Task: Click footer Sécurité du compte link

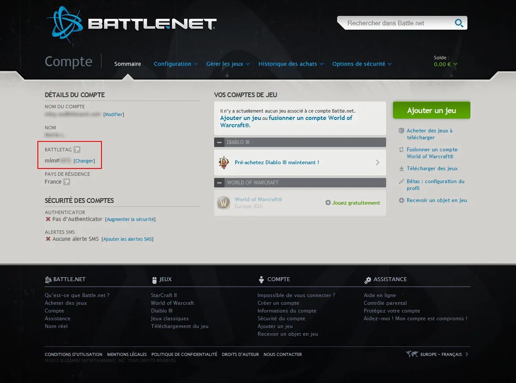Action: [x=281, y=319]
